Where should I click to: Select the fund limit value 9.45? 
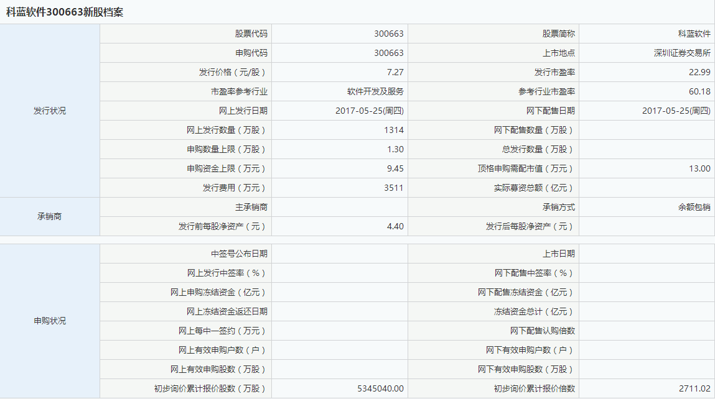(395, 168)
